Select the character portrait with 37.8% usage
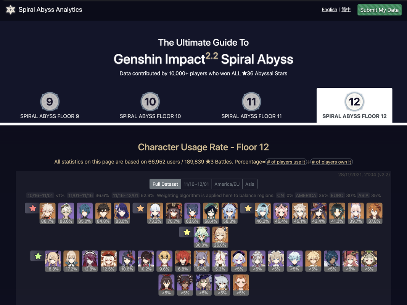Image resolution: width=407 pixels, height=305 pixels. click(374, 213)
